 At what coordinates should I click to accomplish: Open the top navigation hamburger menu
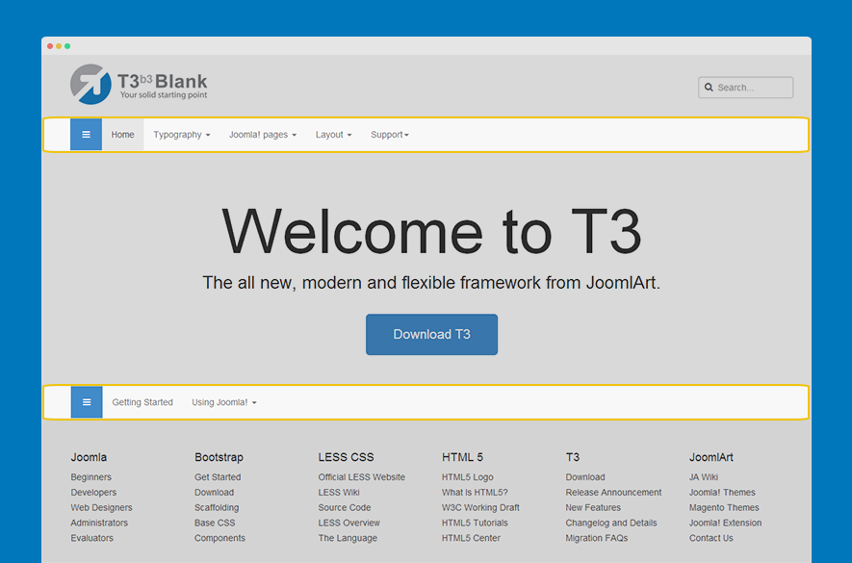(86, 135)
